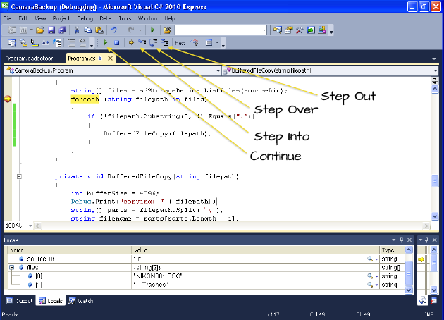Open the Help menu
Screen dimensions: 444x320
tap(169, 18)
